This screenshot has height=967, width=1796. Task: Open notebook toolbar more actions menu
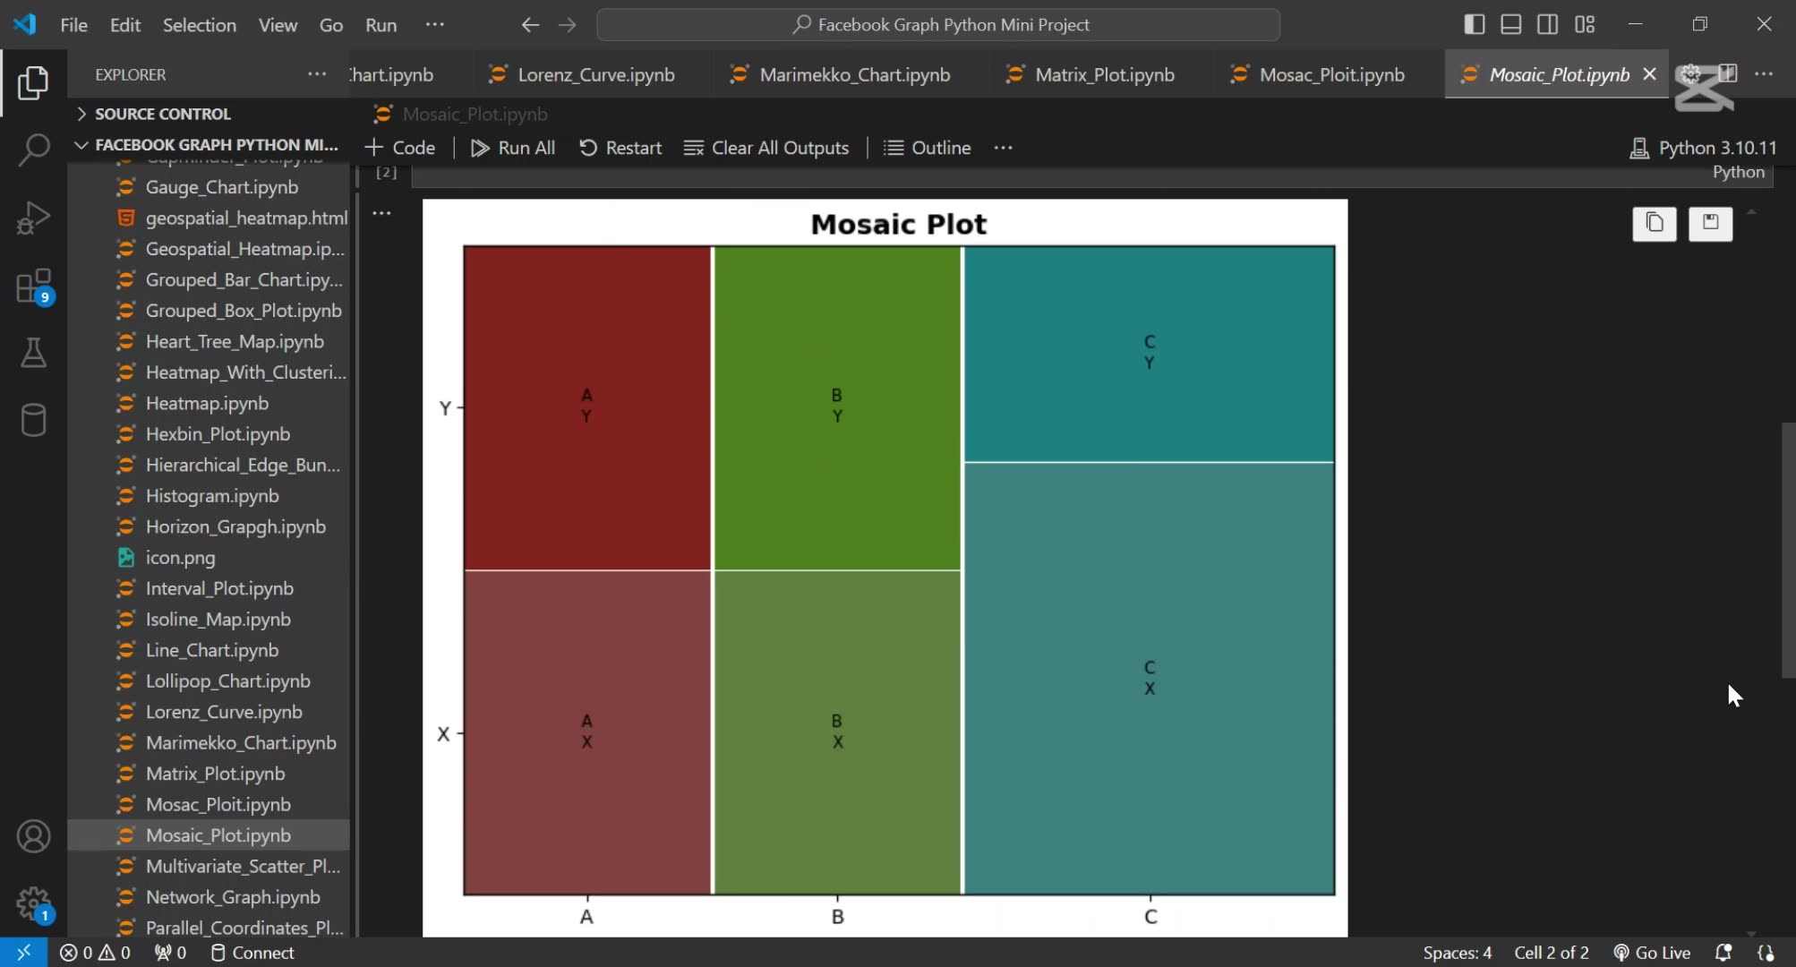pyautogui.click(x=1002, y=148)
